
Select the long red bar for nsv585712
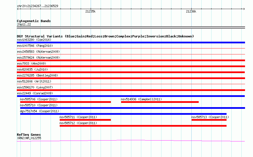(x=143, y=126)
